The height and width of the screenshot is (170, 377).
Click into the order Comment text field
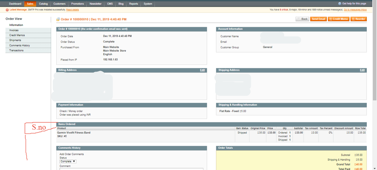(131, 168)
